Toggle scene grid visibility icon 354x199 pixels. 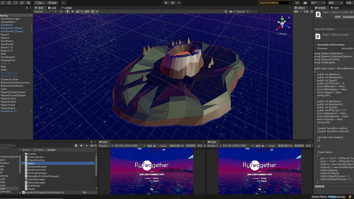[x=93, y=12]
